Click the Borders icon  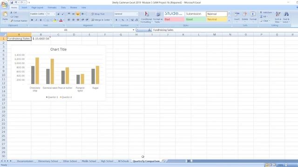[x=47, y=20]
